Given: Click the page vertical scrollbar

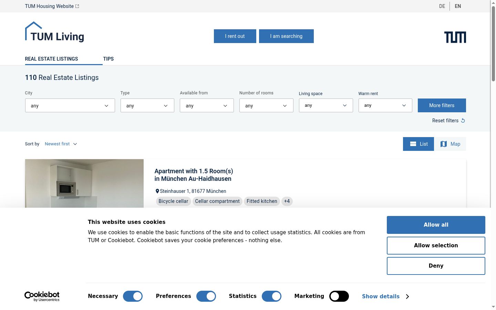Looking at the screenshot, I should tap(493, 43).
